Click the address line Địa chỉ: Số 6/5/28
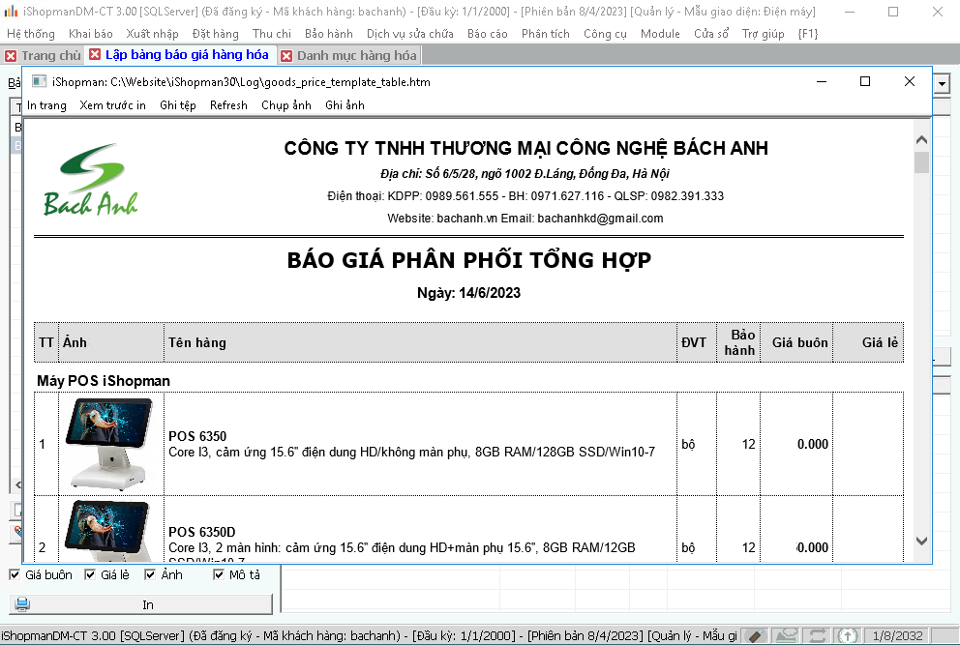The image size is (960, 645). coord(525,174)
